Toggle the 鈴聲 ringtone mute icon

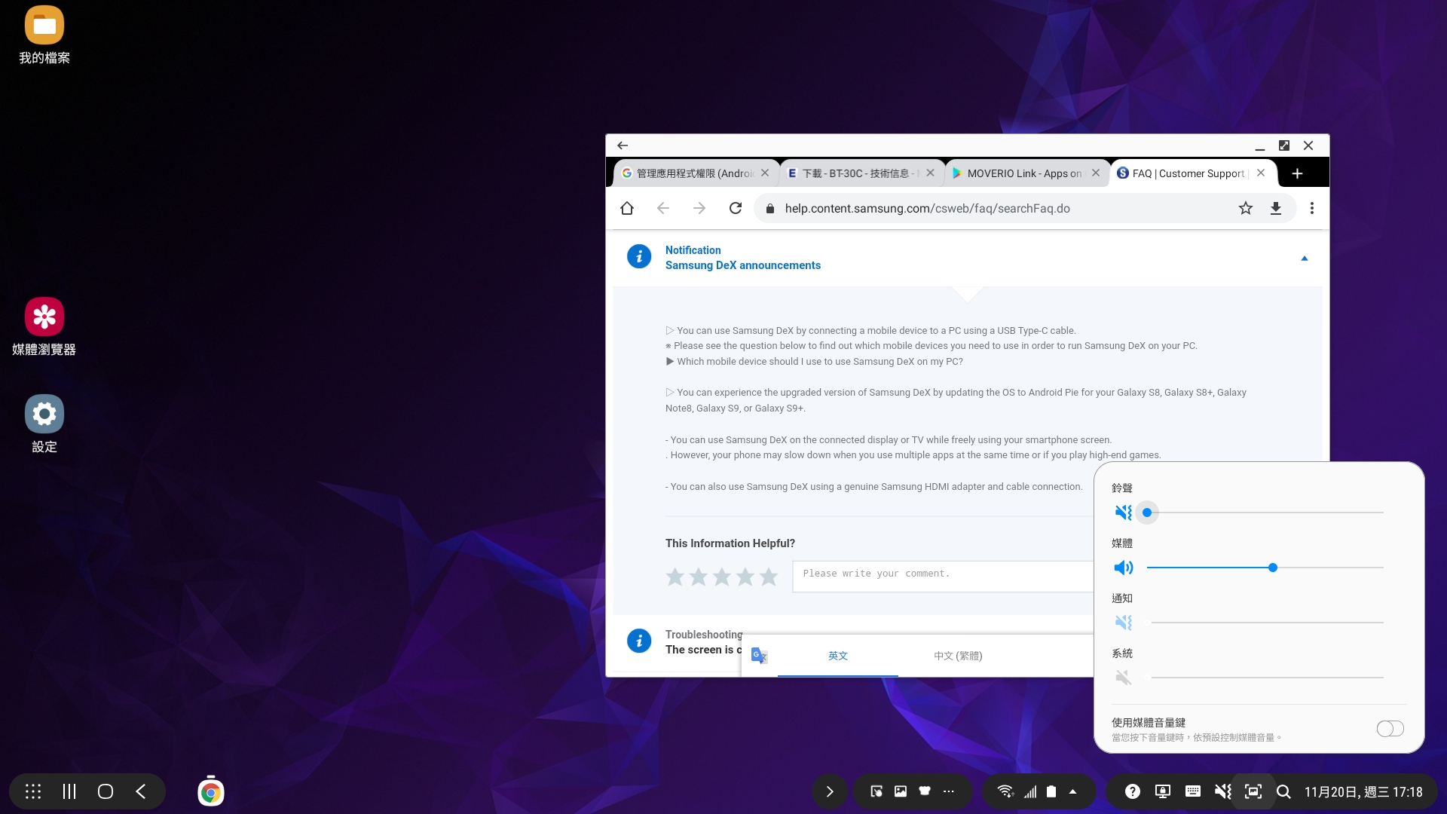coord(1124,513)
